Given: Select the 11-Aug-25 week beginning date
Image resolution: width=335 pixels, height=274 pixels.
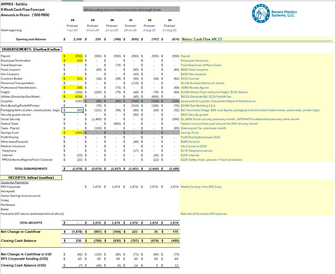Looking at the screenshot, I should pyautogui.click(x=170, y=30).
